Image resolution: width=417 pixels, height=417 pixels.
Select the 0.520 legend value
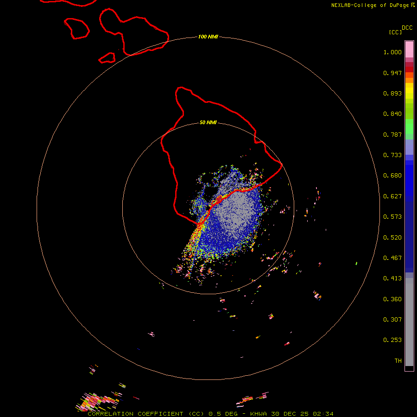pos(392,238)
